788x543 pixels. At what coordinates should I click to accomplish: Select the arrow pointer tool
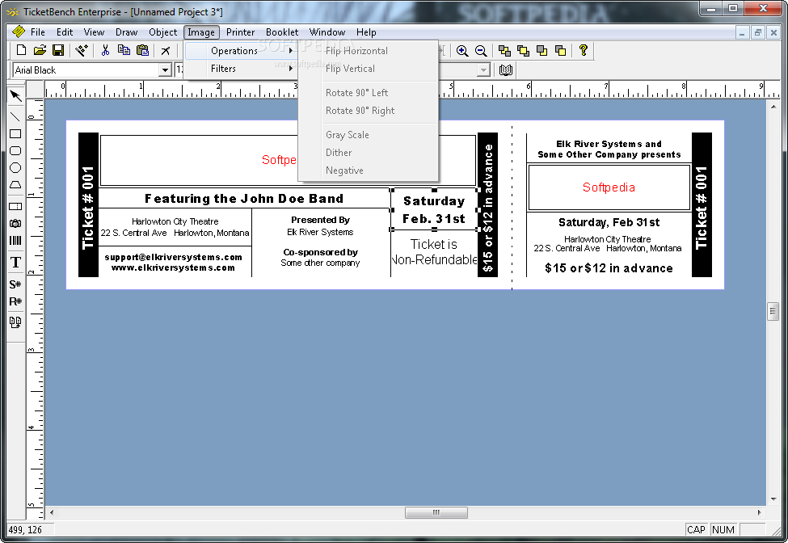pyautogui.click(x=15, y=95)
